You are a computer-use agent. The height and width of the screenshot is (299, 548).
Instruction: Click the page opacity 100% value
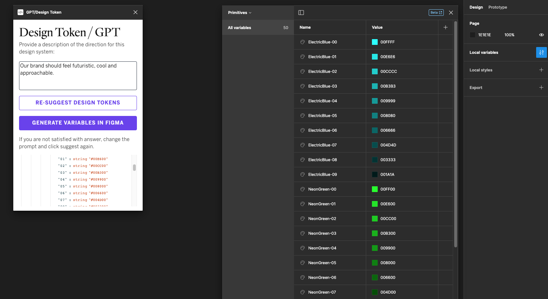coord(510,35)
